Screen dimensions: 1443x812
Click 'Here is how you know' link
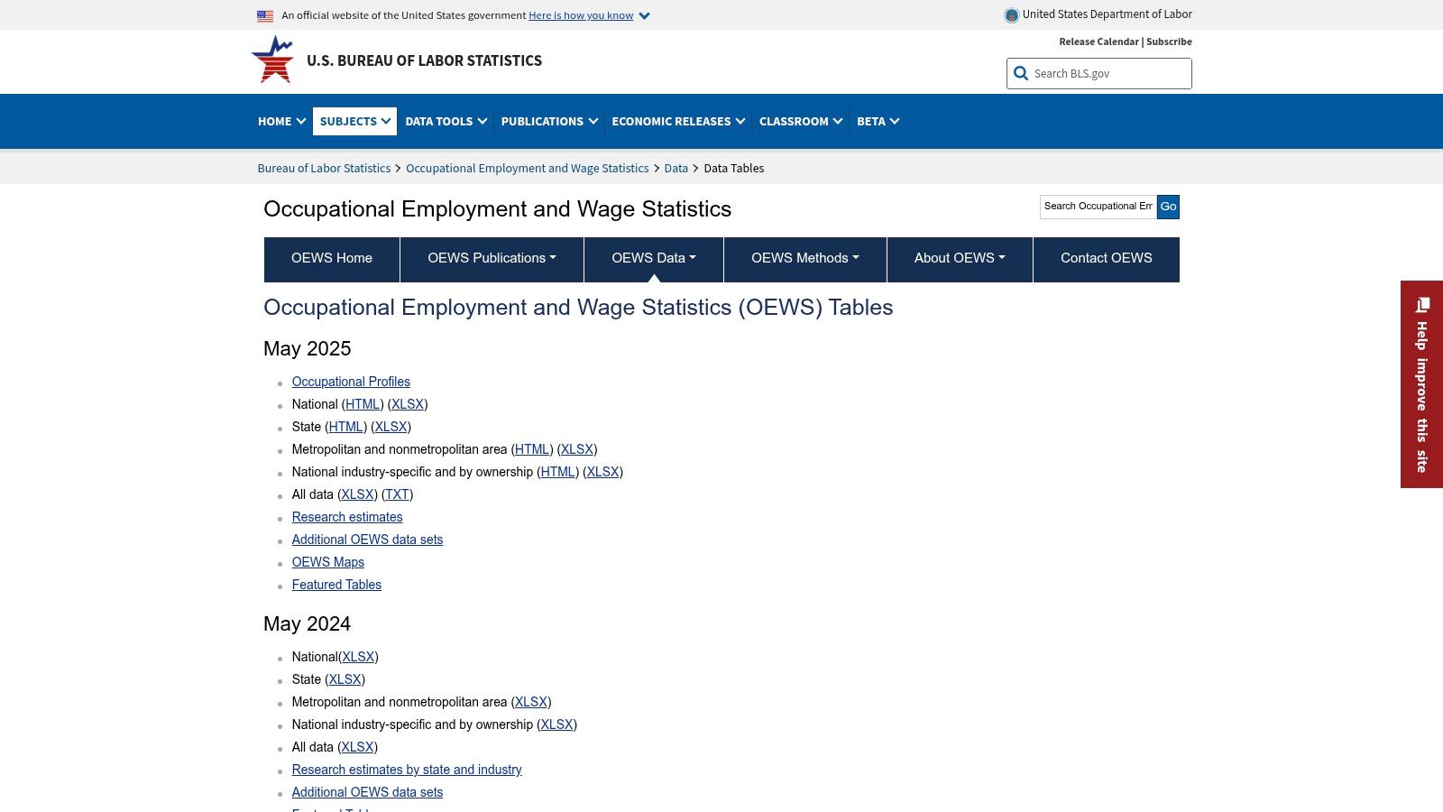pos(581,15)
